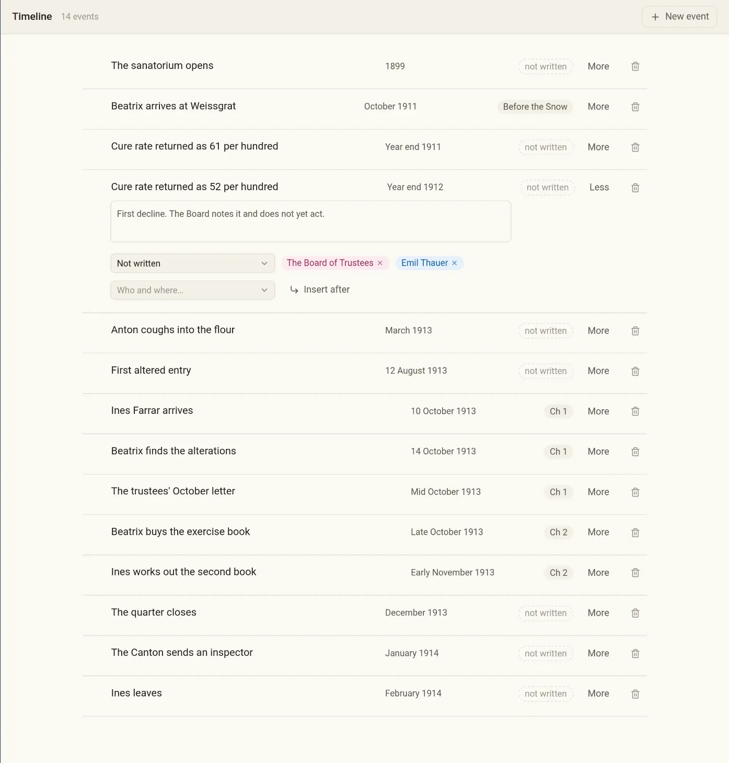This screenshot has width=729, height=763.
Task: Delete 'The trustees' October letter' event
Action: (x=635, y=492)
